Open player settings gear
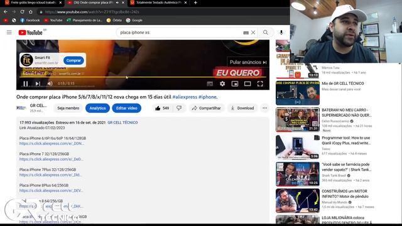Image resolution: width=402 pixels, height=226 pixels. (x=222, y=83)
